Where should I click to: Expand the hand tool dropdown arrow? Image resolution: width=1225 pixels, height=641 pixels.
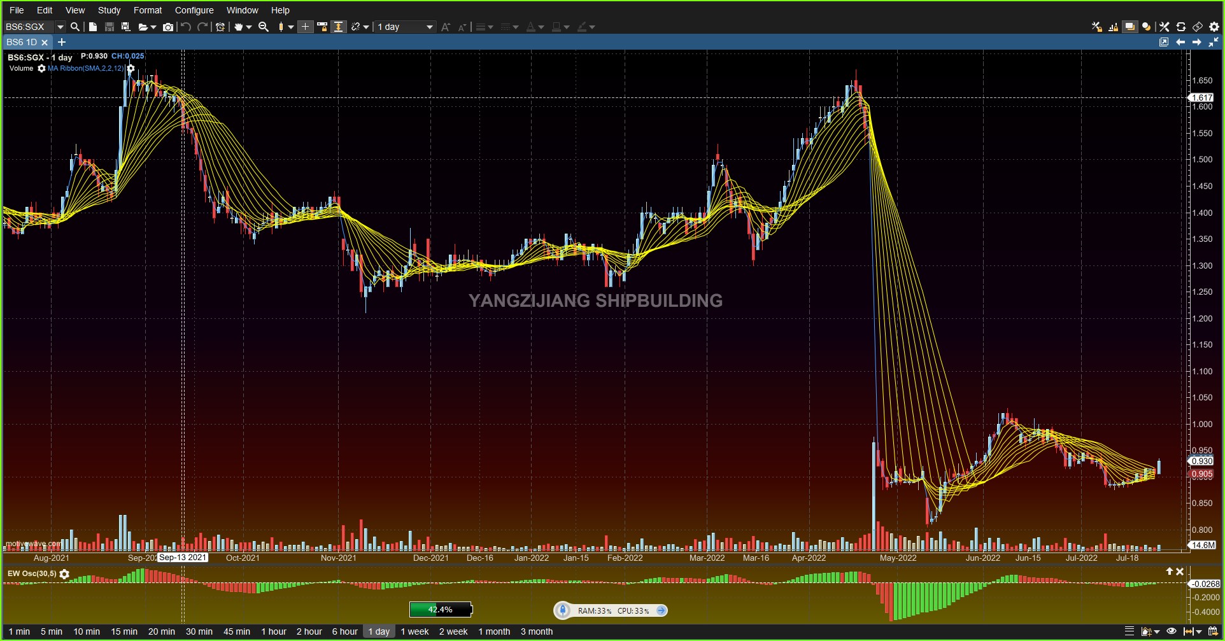point(249,27)
